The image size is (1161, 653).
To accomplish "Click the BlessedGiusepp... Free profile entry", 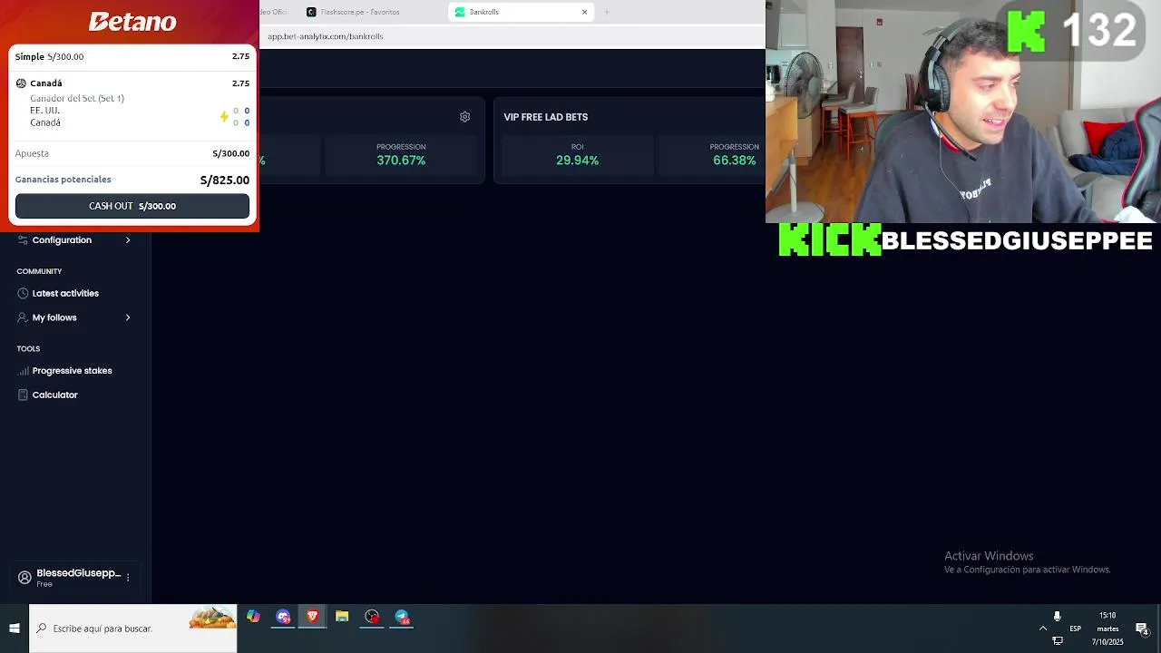I will tap(74, 578).
